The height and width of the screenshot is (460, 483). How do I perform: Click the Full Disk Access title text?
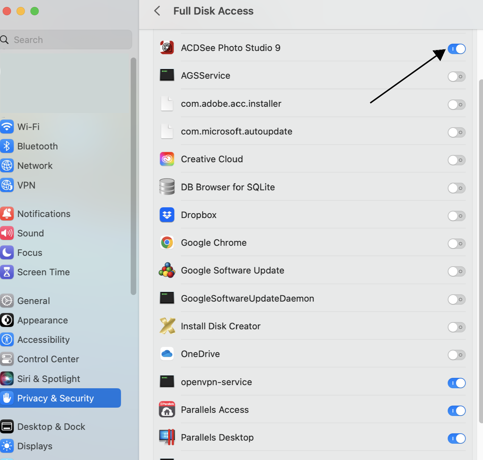(213, 11)
